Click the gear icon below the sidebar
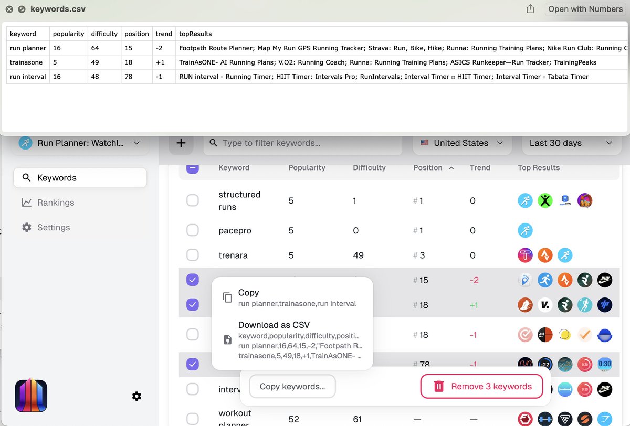The height and width of the screenshot is (426, 630). pyautogui.click(x=136, y=396)
